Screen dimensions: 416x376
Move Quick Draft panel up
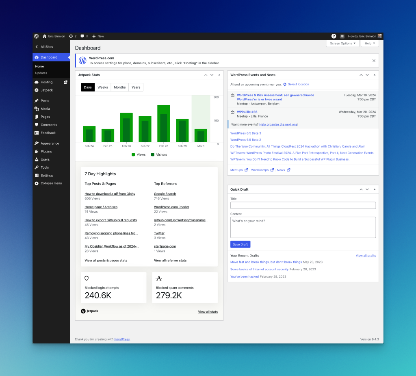point(361,189)
